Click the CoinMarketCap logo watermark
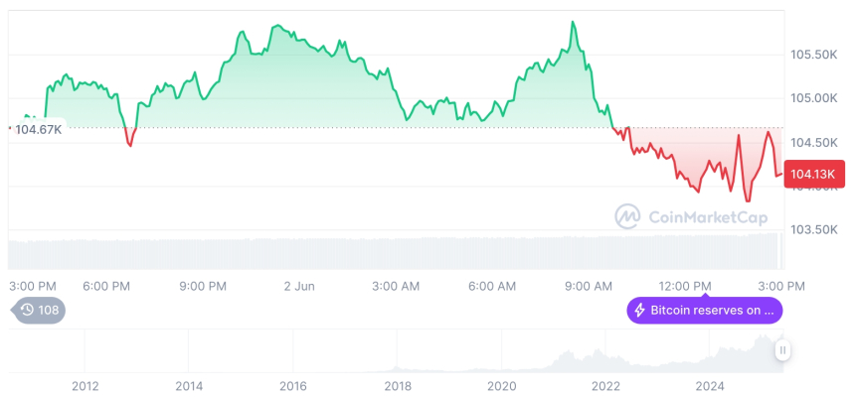Screen dimensions: 855x398 [x=685, y=215]
